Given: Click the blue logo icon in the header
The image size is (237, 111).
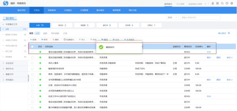Looking at the screenshot, I should click(x=6, y=3).
